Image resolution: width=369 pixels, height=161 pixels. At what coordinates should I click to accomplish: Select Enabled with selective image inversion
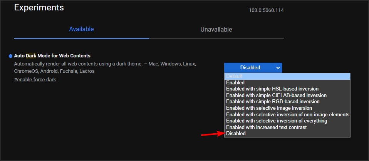[x=287, y=108]
